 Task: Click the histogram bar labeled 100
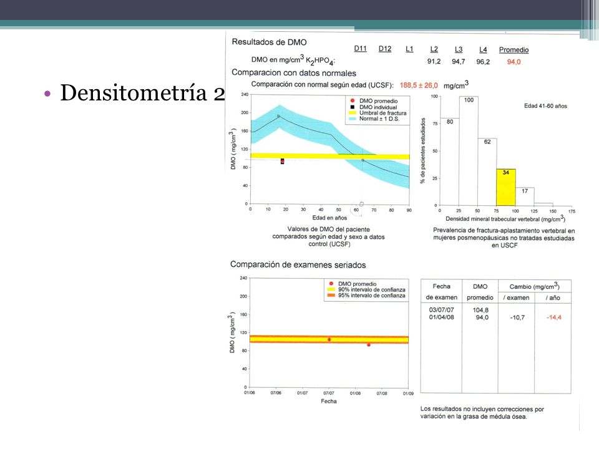(x=469, y=151)
